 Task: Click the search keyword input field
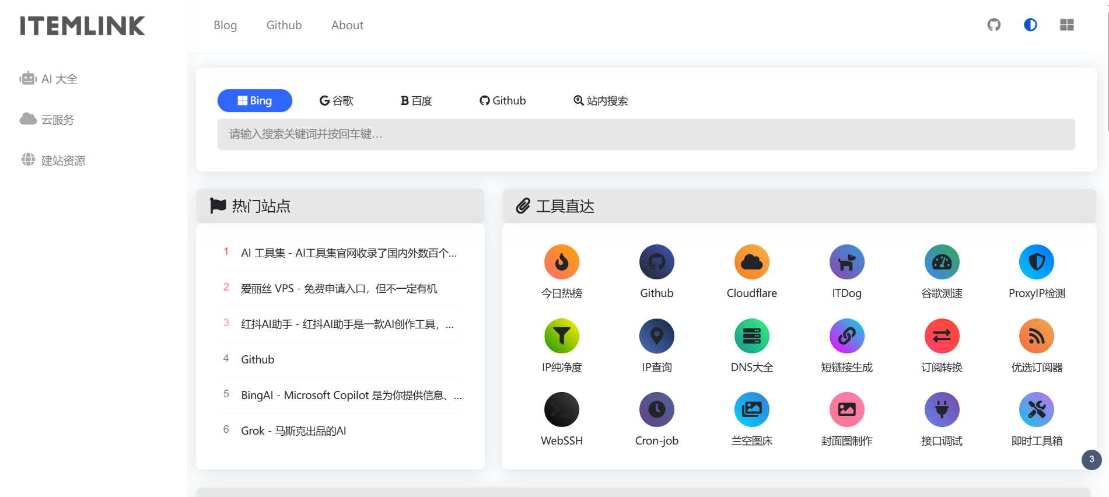pos(646,134)
